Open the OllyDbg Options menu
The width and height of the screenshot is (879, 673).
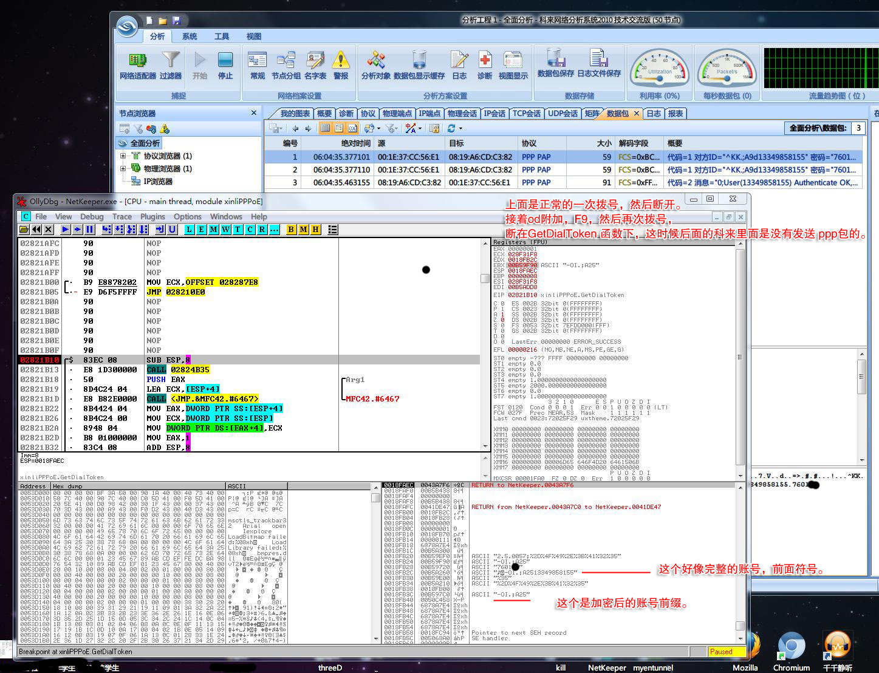tap(187, 216)
